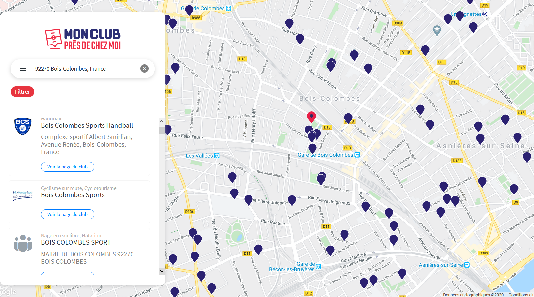
Task: Click the results list scroll-up arrow
Action: [162, 121]
